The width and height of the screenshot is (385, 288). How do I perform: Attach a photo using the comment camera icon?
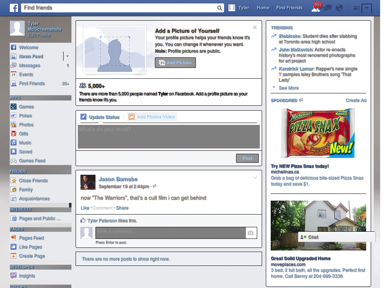coord(251,233)
